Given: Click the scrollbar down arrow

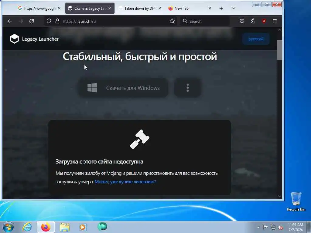Looking at the screenshot, I should [x=279, y=196].
